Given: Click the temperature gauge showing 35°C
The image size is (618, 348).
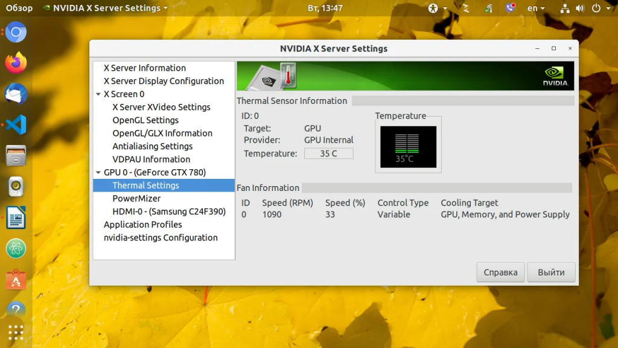Looking at the screenshot, I should [x=408, y=147].
